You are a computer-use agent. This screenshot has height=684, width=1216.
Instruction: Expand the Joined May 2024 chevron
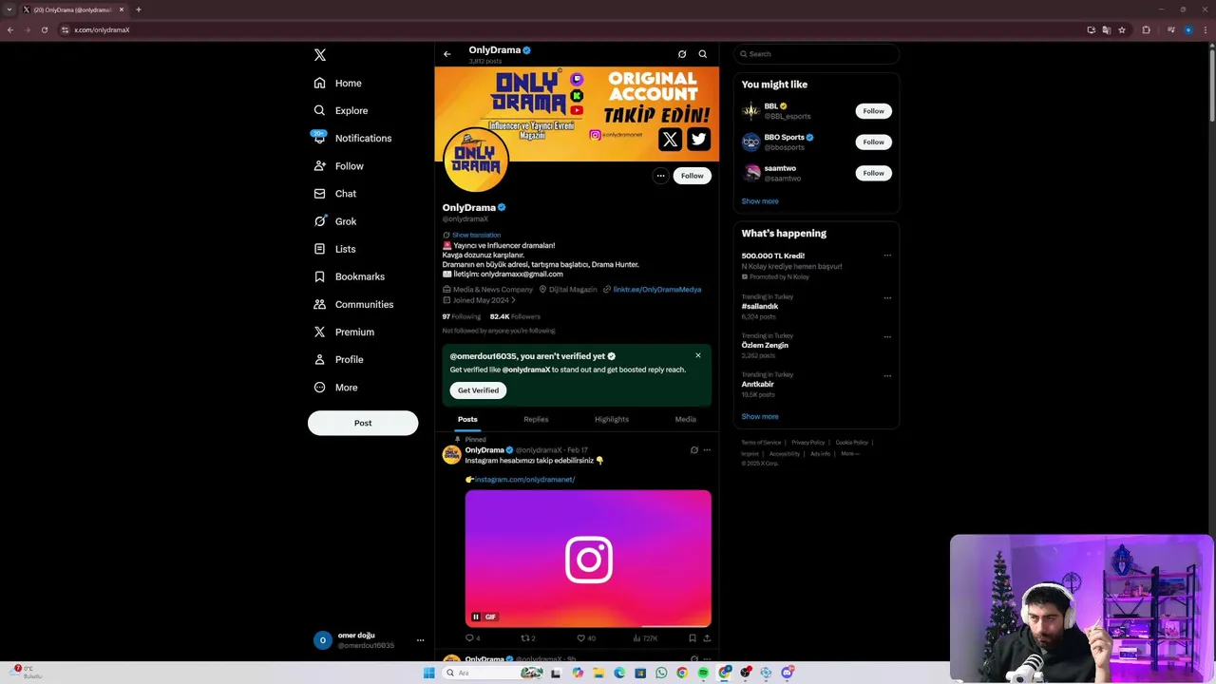(514, 300)
